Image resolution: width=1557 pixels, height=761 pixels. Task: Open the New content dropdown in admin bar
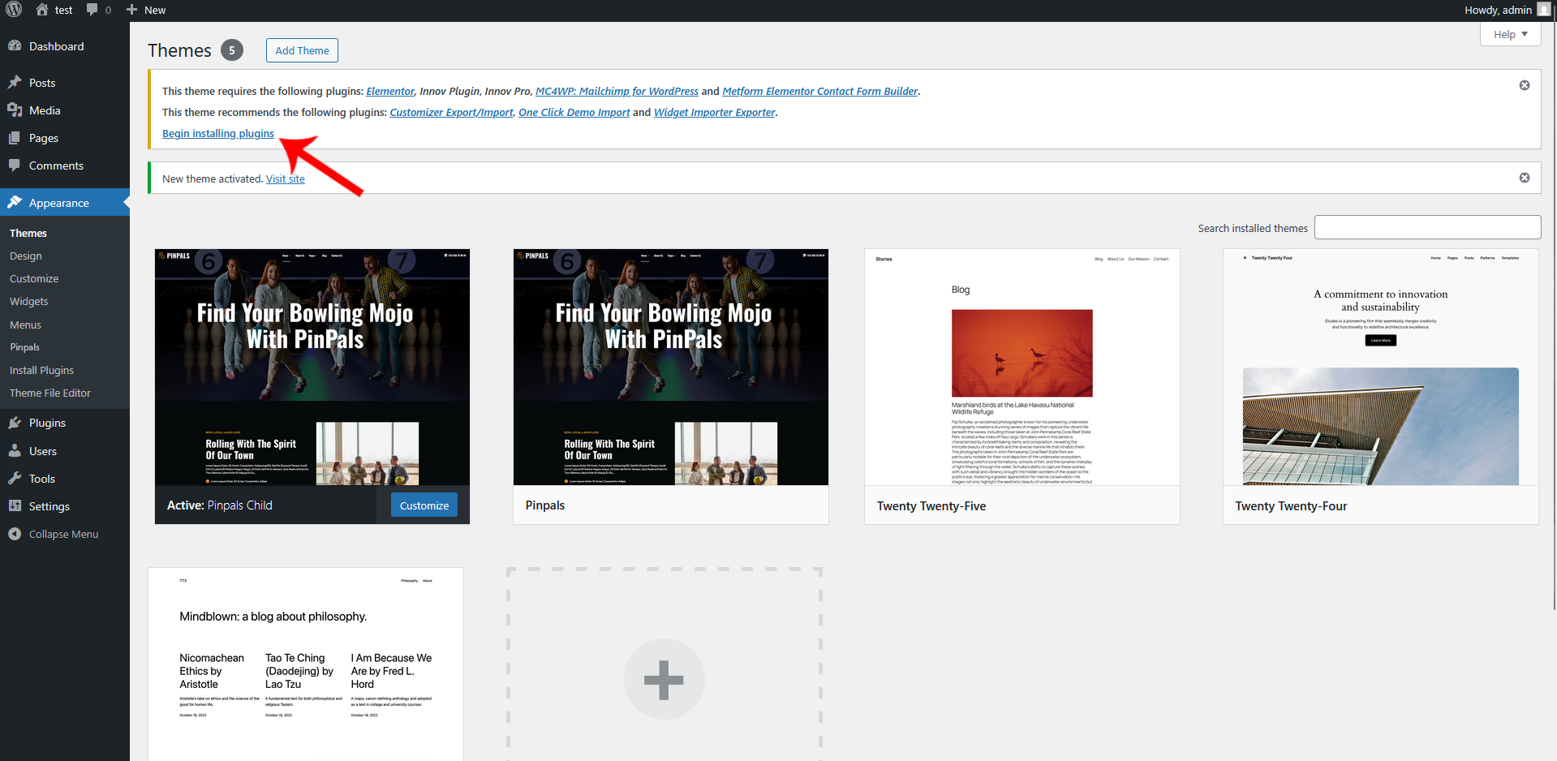[146, 10]
